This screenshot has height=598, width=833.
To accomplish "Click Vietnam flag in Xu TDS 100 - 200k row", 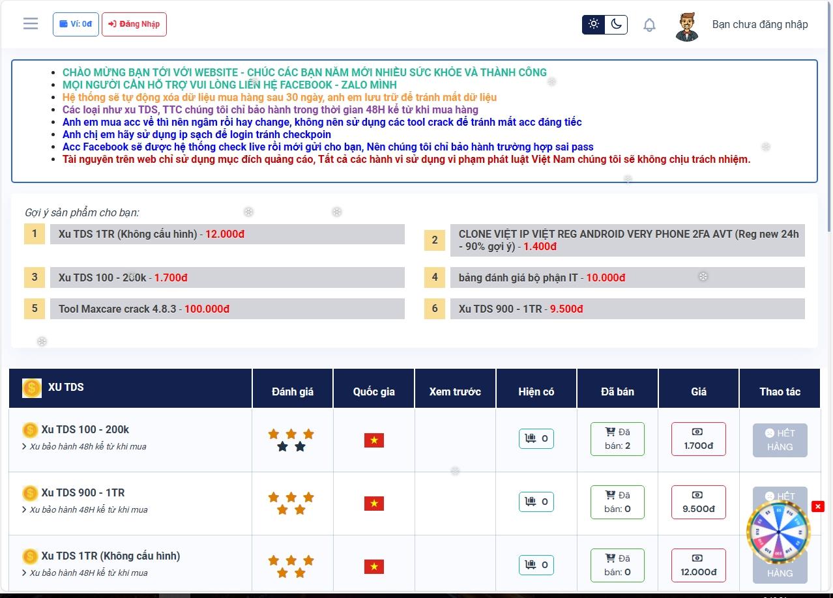I will coord(374,440).
